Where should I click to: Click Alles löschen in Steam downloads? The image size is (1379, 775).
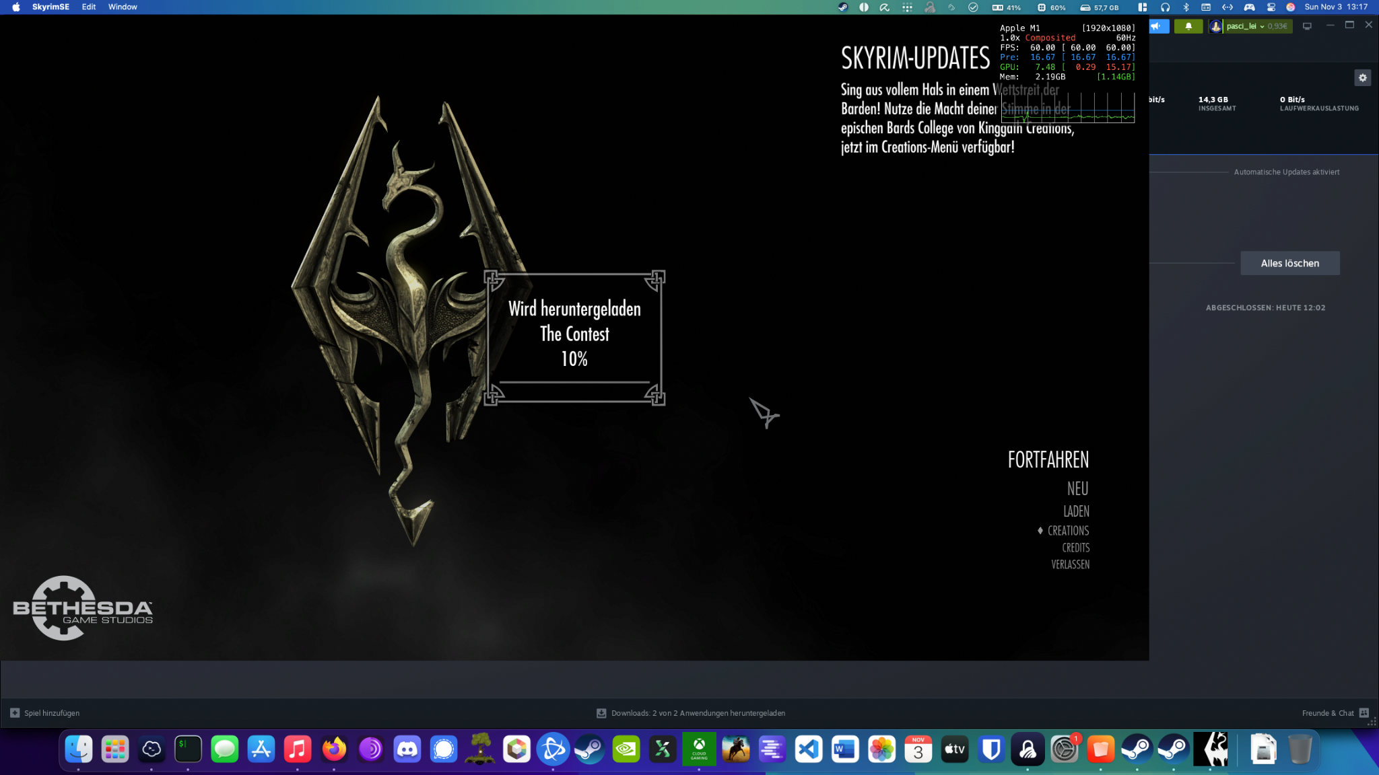click(1289, 263)
